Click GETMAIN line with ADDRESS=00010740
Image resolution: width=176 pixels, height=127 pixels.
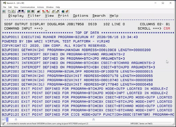[x=77, y=80]
